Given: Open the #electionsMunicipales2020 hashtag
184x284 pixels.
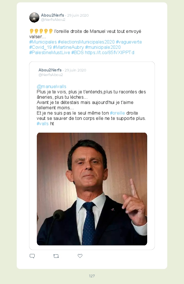Looking at the screenshot, I should coord(86,42).
